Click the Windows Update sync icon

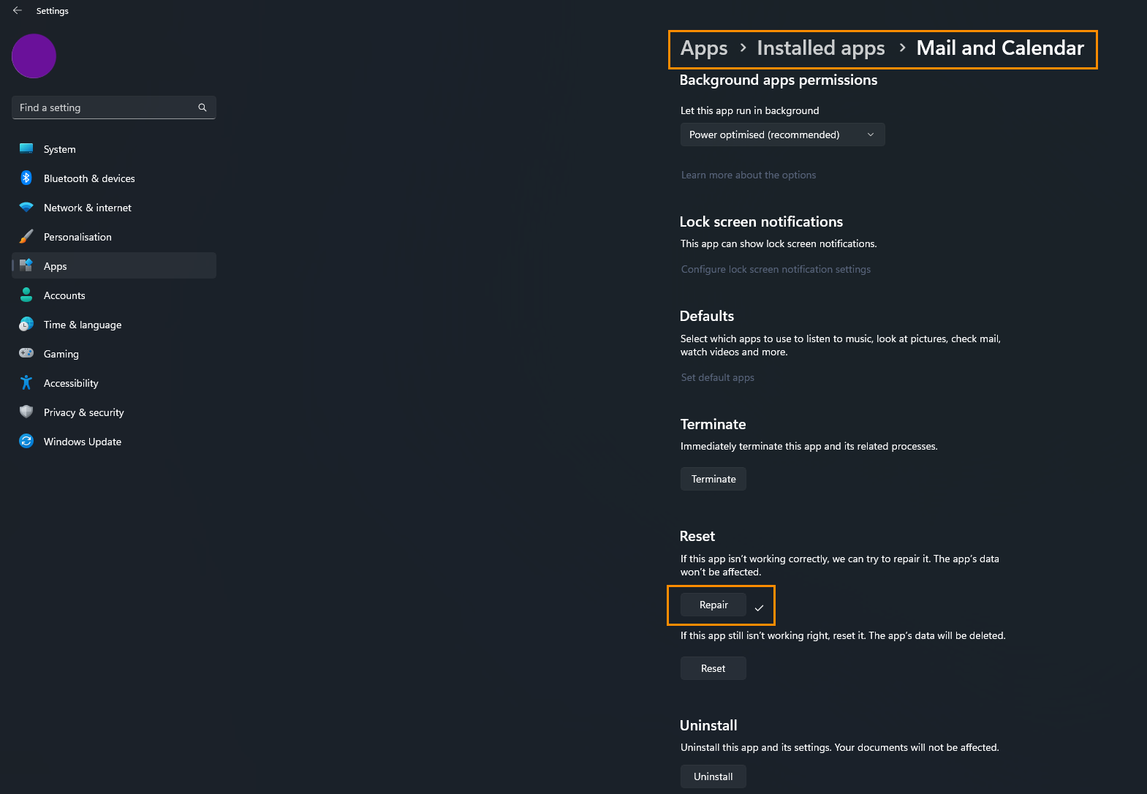point(26,441)
